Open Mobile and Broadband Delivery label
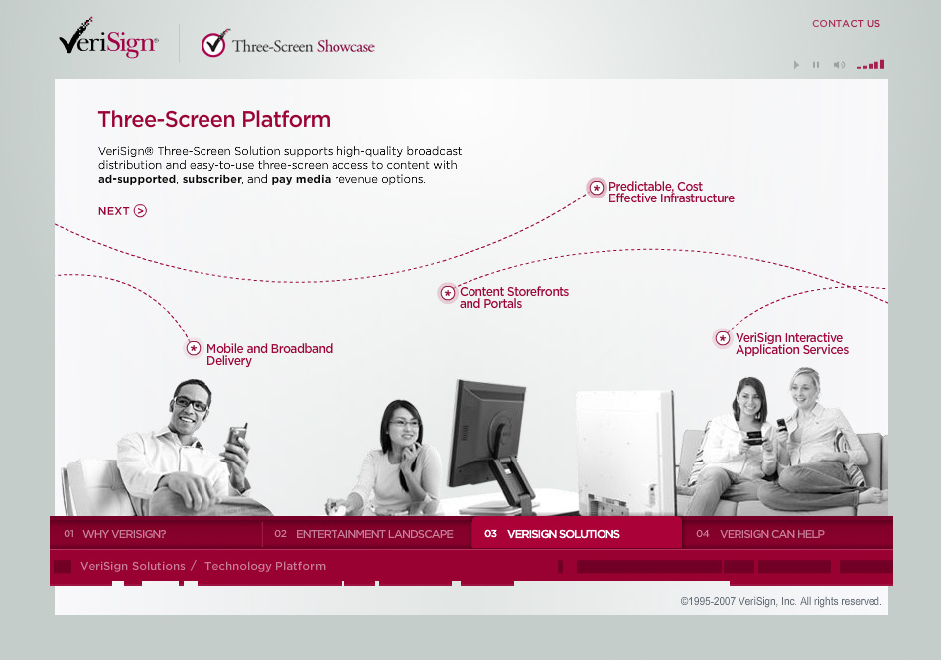This screenshot has width=941, height=660. (269, 354)
